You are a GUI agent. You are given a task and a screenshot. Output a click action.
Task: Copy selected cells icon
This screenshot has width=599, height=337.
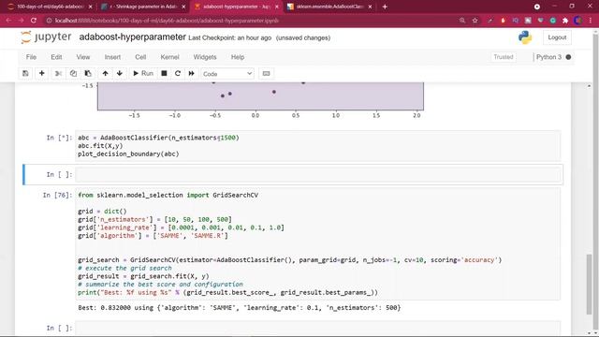click(x=73, y=73)
